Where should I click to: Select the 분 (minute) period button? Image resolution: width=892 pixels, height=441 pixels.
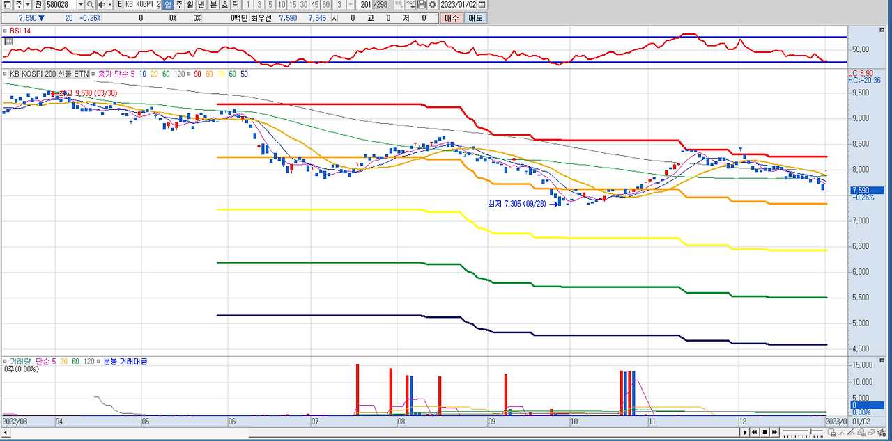tap(214, 4)
